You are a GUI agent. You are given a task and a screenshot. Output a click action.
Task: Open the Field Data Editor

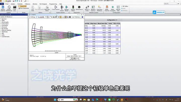(47, 9)
